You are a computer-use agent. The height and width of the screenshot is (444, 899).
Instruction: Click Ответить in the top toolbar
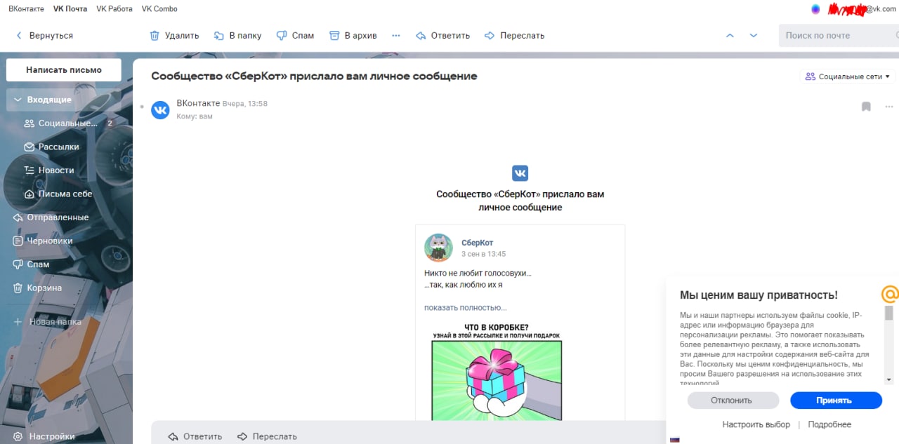click(x=442, y=35)
